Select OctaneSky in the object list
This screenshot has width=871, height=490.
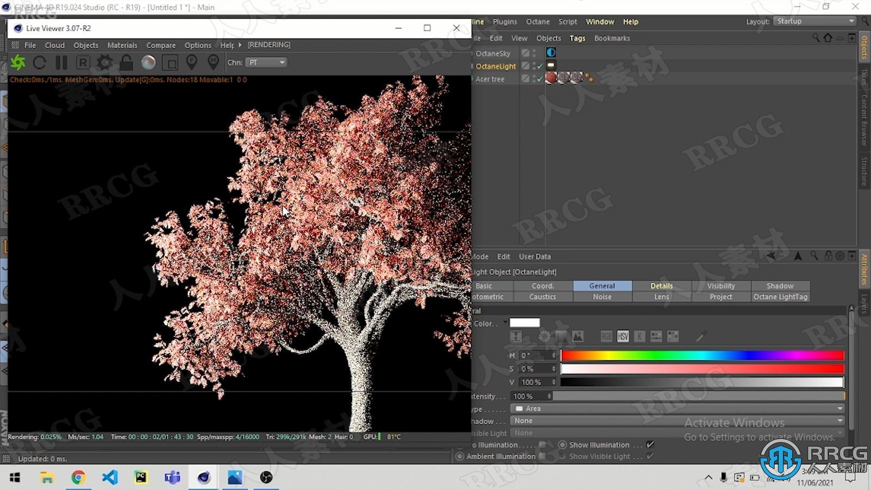point(493,53)
